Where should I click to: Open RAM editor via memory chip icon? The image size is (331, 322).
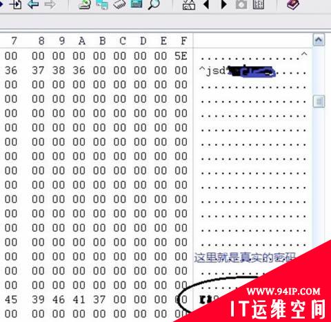click(x=119, y=4)
